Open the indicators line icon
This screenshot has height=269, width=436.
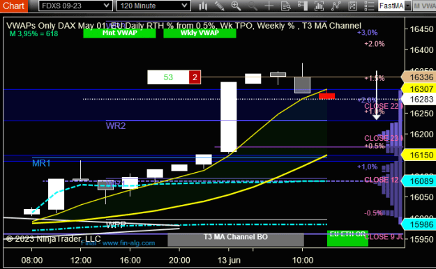pyautogui.click(x=336, y=6)
